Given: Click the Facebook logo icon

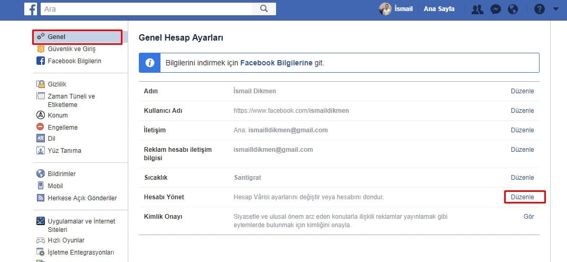Looking at the screenshot, I should [31, 9].
